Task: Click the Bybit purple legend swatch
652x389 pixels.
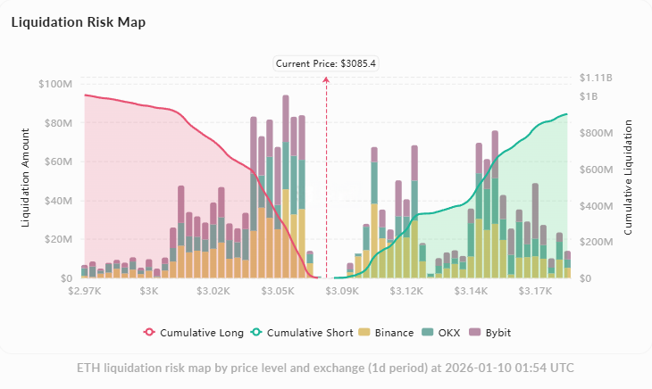Action: pos(479,333)
